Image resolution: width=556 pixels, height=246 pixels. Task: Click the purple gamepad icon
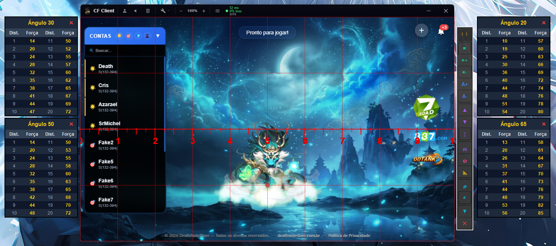coord(465,149)
